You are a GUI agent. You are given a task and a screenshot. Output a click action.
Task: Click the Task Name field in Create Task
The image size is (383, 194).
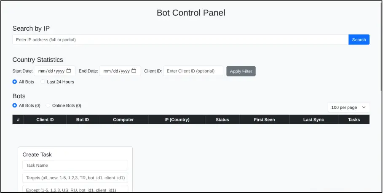(x=75, y=165)
